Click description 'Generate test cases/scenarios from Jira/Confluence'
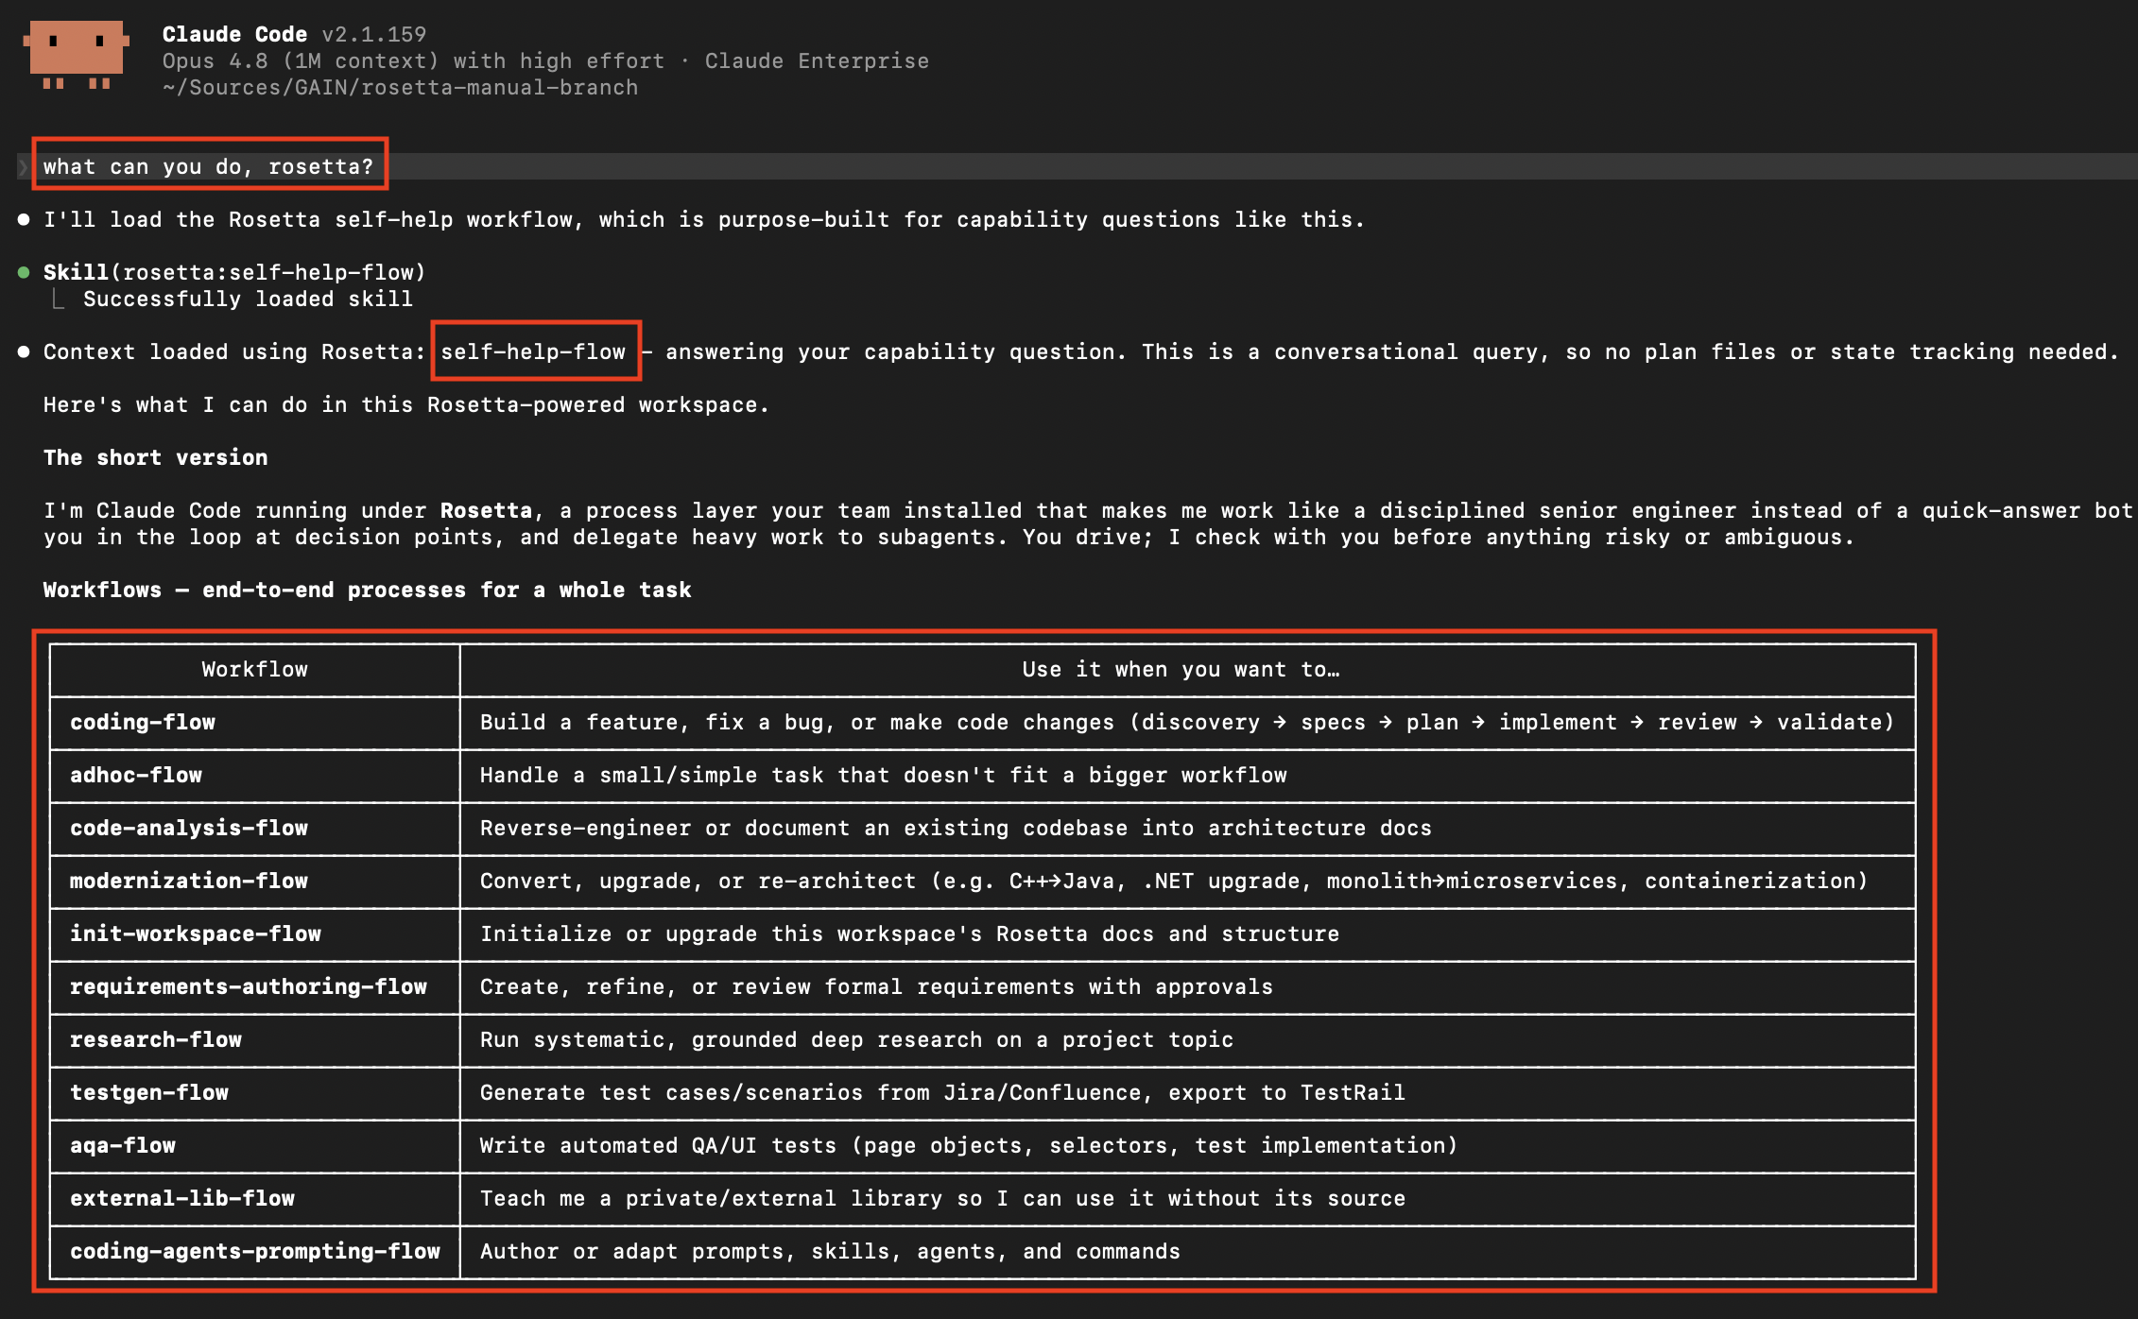 point(942,1093)
